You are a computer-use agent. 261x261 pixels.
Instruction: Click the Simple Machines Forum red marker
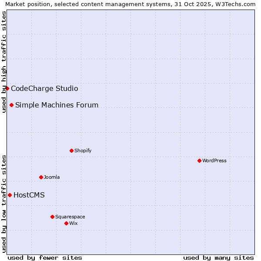click(x=11, y=105)
